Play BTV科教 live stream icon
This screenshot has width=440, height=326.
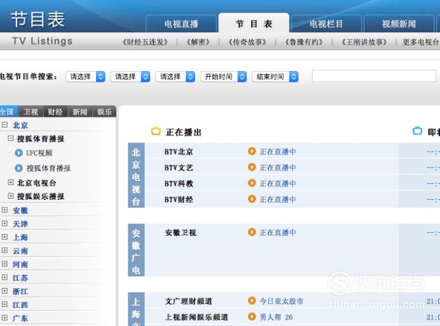coord(252,183)
